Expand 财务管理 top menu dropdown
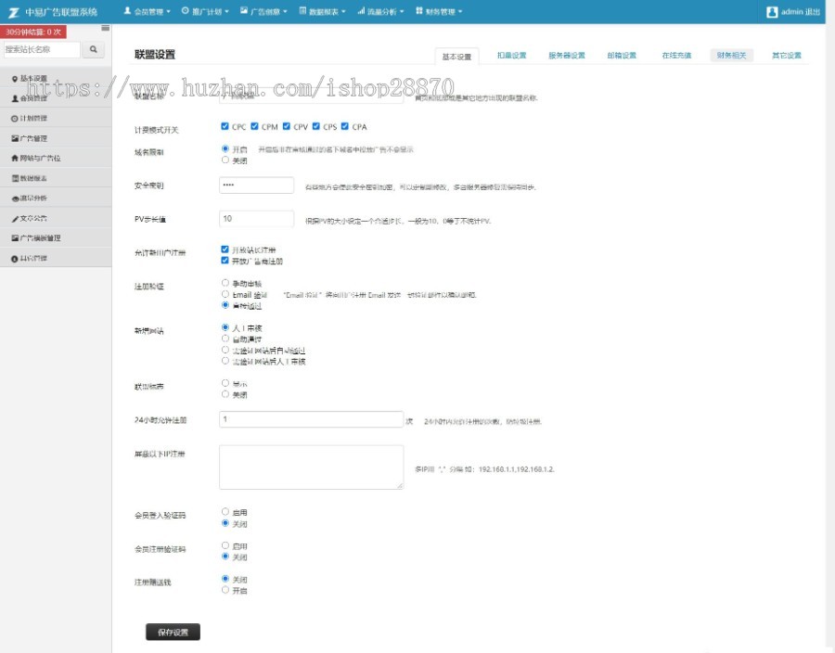835x653 pixels. click(439, 11)
